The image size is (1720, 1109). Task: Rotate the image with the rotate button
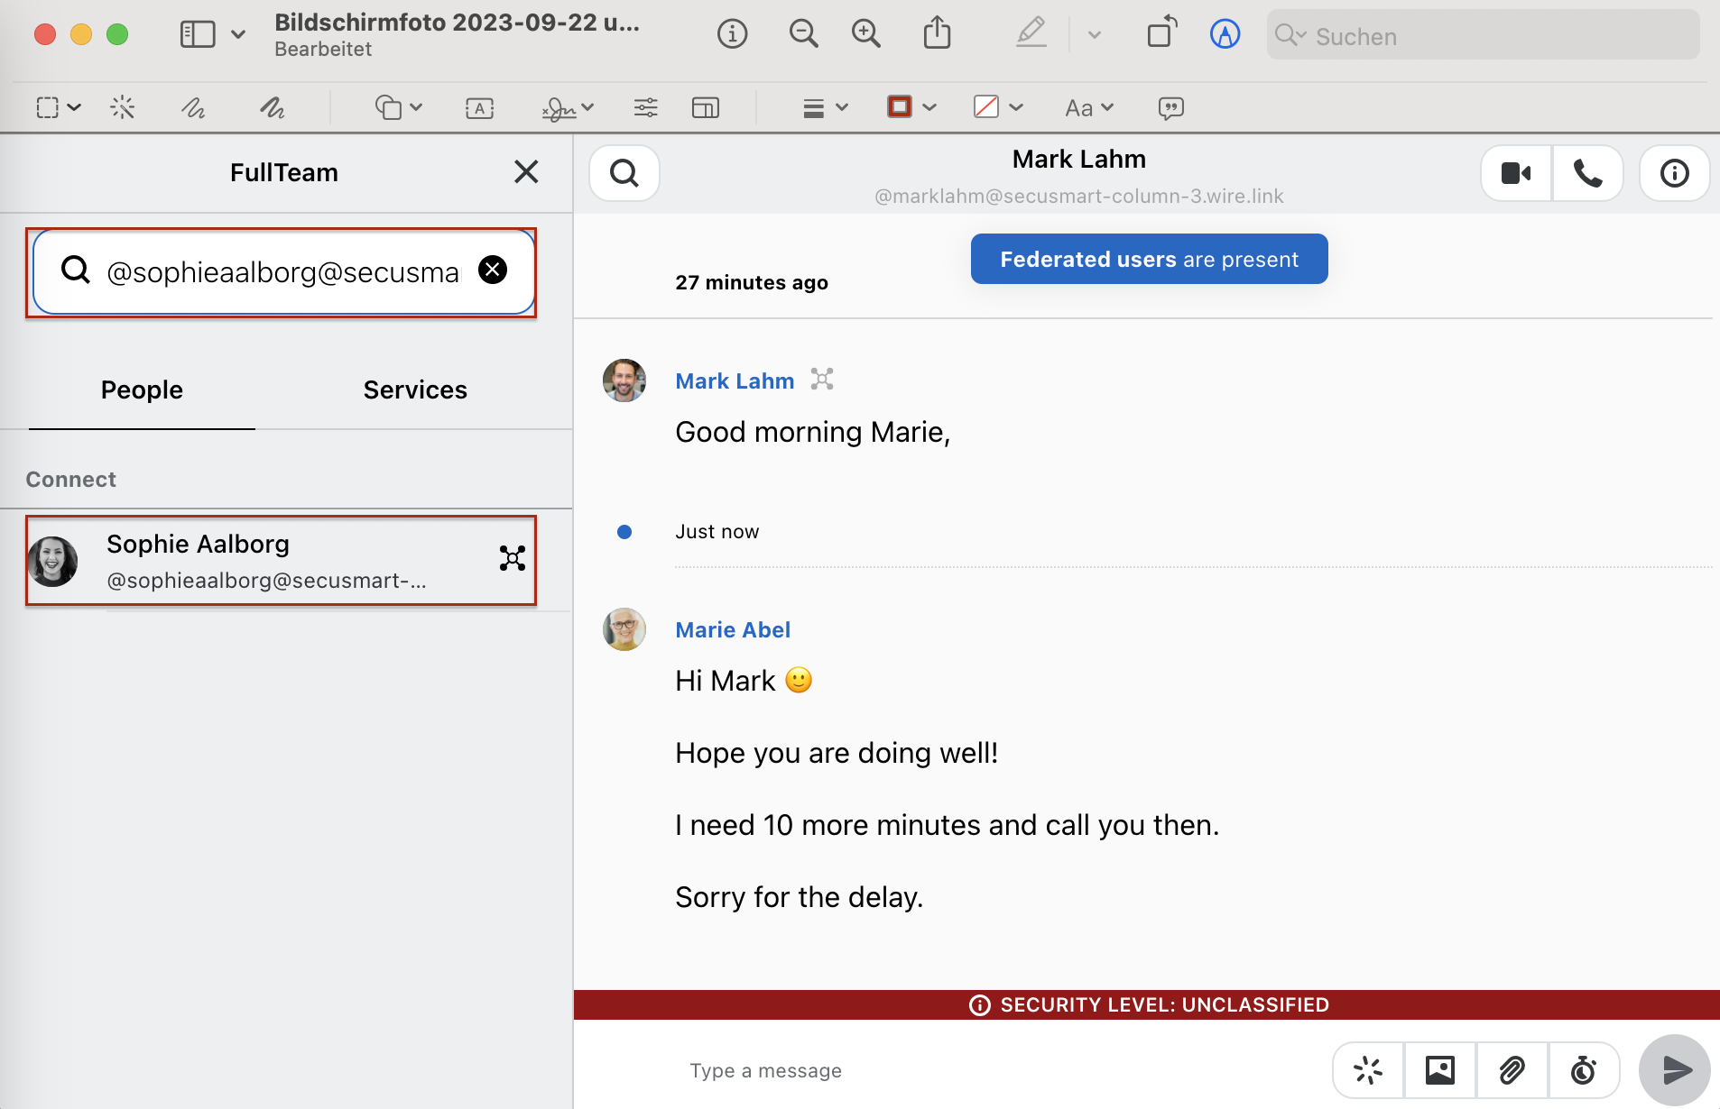pyautogui.click(x=1162, y=32)
